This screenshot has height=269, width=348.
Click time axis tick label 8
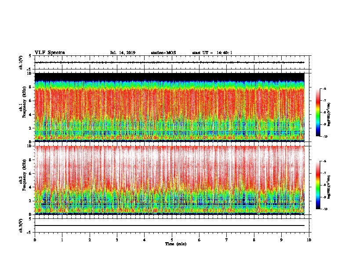pos(254,240)
